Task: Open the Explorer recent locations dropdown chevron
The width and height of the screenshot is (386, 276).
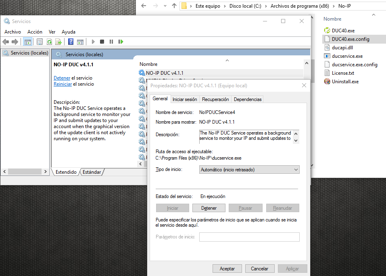Action: click(165, 6)
